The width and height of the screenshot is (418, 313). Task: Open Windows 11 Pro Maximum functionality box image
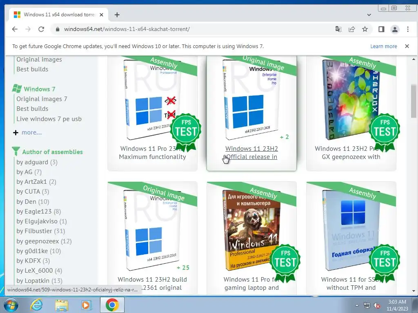(152, 100)
